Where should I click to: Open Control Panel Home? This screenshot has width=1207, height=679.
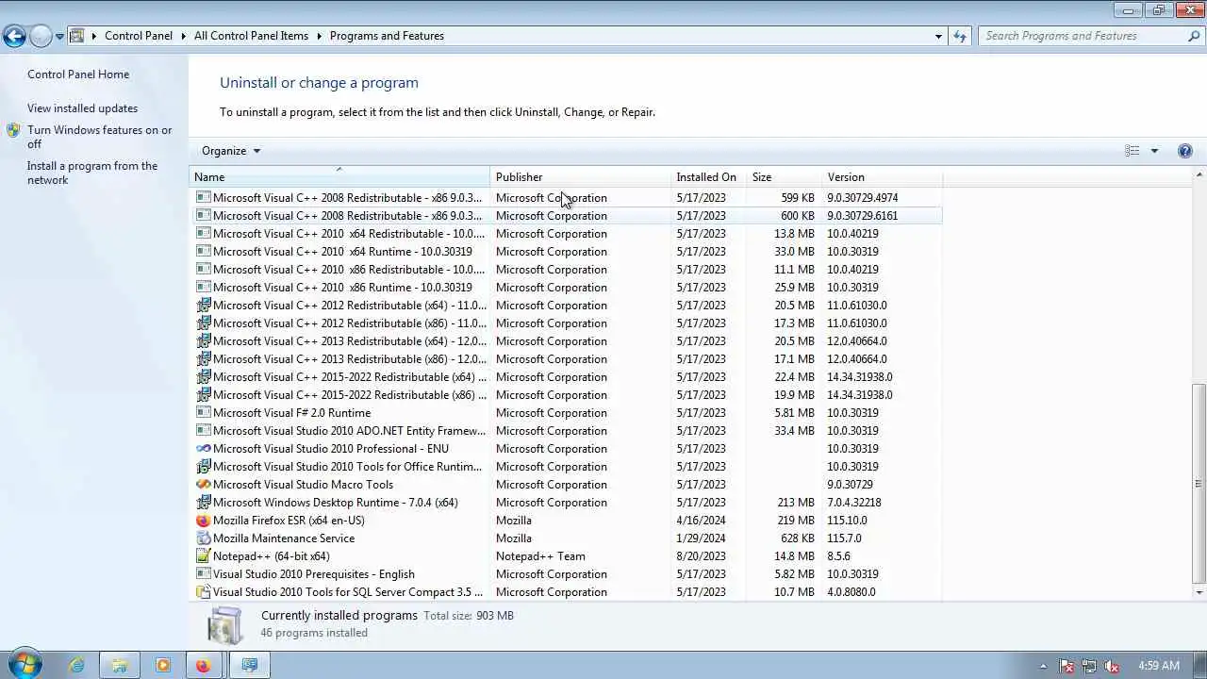coord(78,75)
